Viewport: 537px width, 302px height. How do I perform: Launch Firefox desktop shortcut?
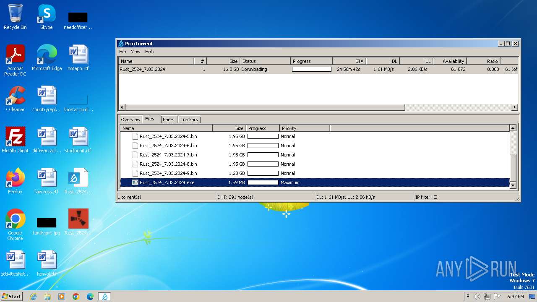point(15,181)
